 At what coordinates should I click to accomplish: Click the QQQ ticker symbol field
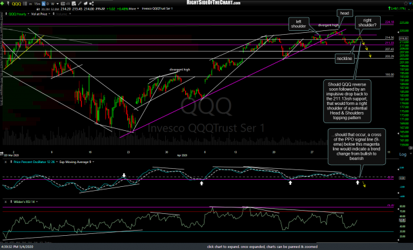[x=16, y=4]
